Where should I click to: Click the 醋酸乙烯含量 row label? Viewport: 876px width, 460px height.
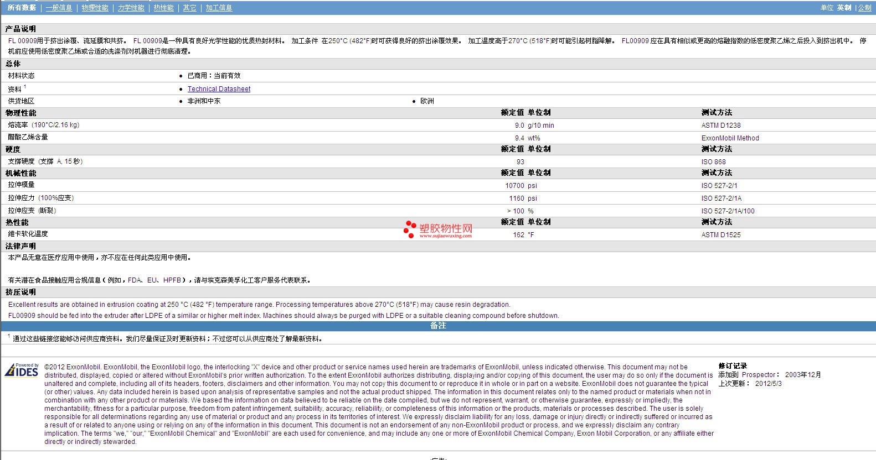(x=28, y=137)
